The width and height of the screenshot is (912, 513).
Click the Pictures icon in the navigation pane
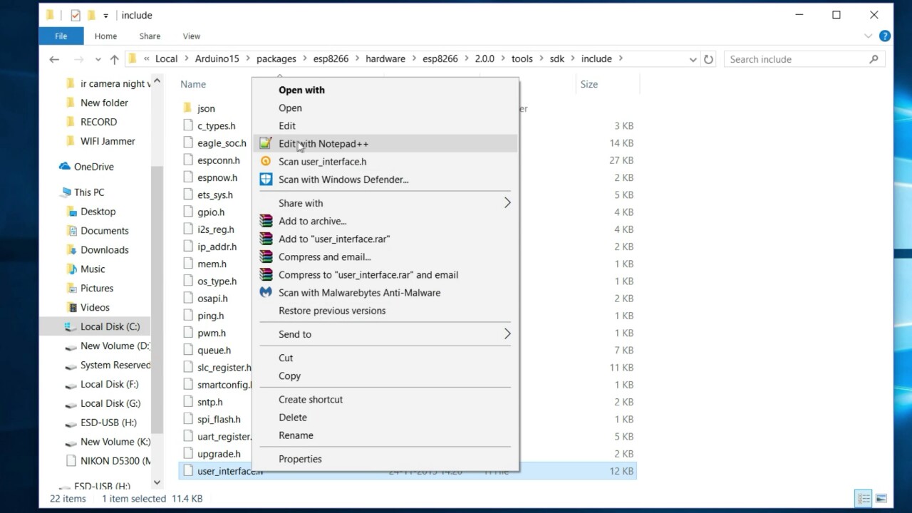coord(71,289)
